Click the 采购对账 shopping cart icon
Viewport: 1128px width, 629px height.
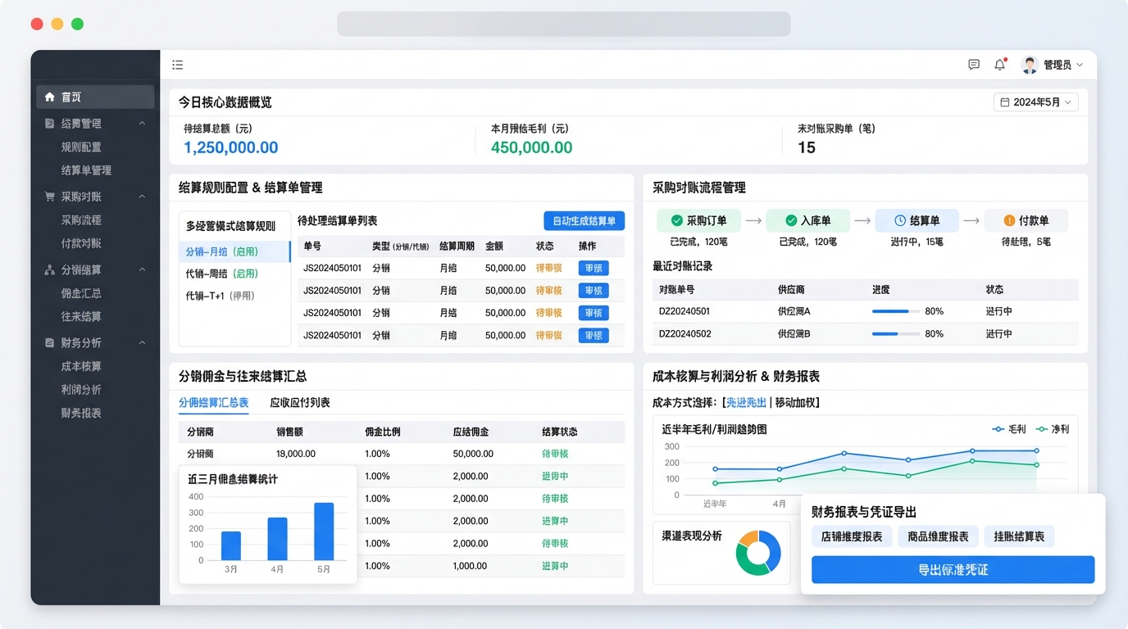point(50,197)
